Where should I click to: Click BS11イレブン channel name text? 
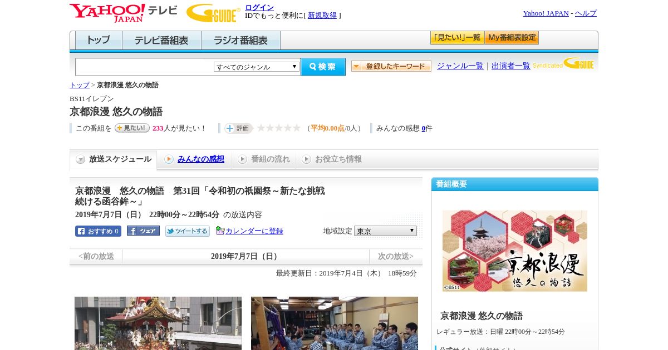[x=92, y=99]
